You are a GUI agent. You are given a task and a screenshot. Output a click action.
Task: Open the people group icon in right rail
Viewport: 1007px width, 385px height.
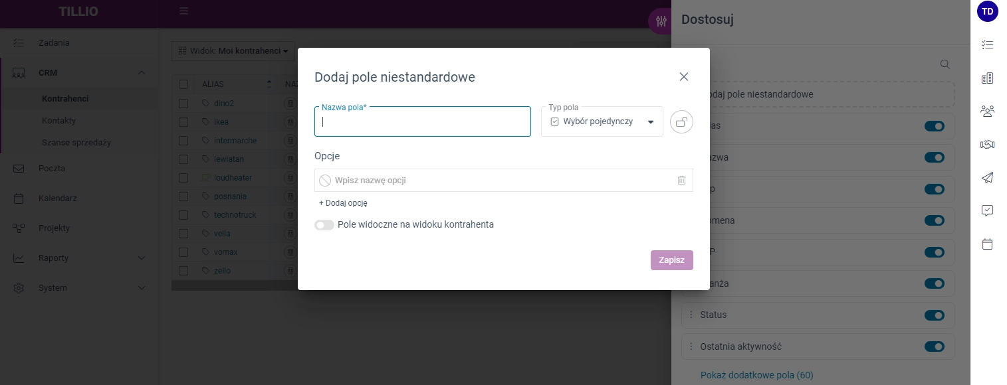coord(988,111)
